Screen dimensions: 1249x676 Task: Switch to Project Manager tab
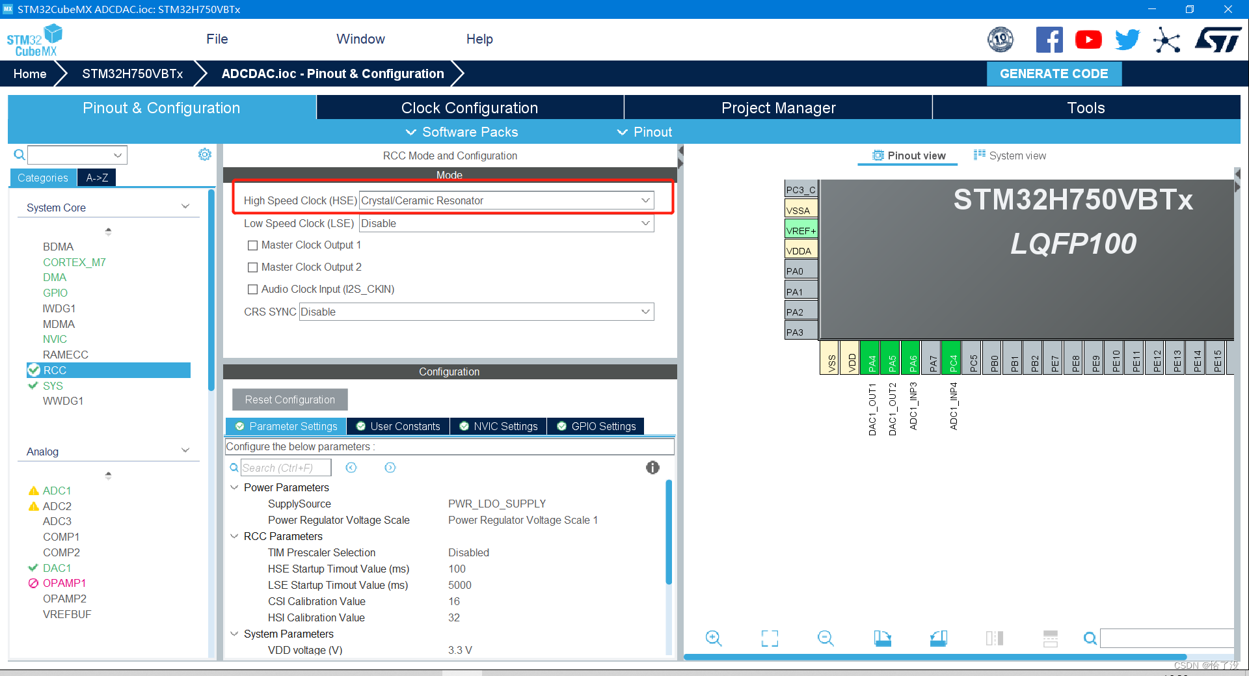coord(778,108)
